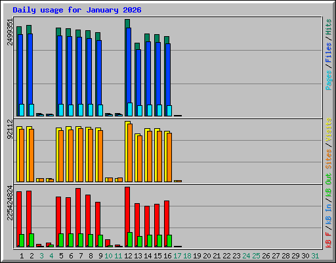
Task: Click the "Visits" legend label
Action: (x=329, y=130)
